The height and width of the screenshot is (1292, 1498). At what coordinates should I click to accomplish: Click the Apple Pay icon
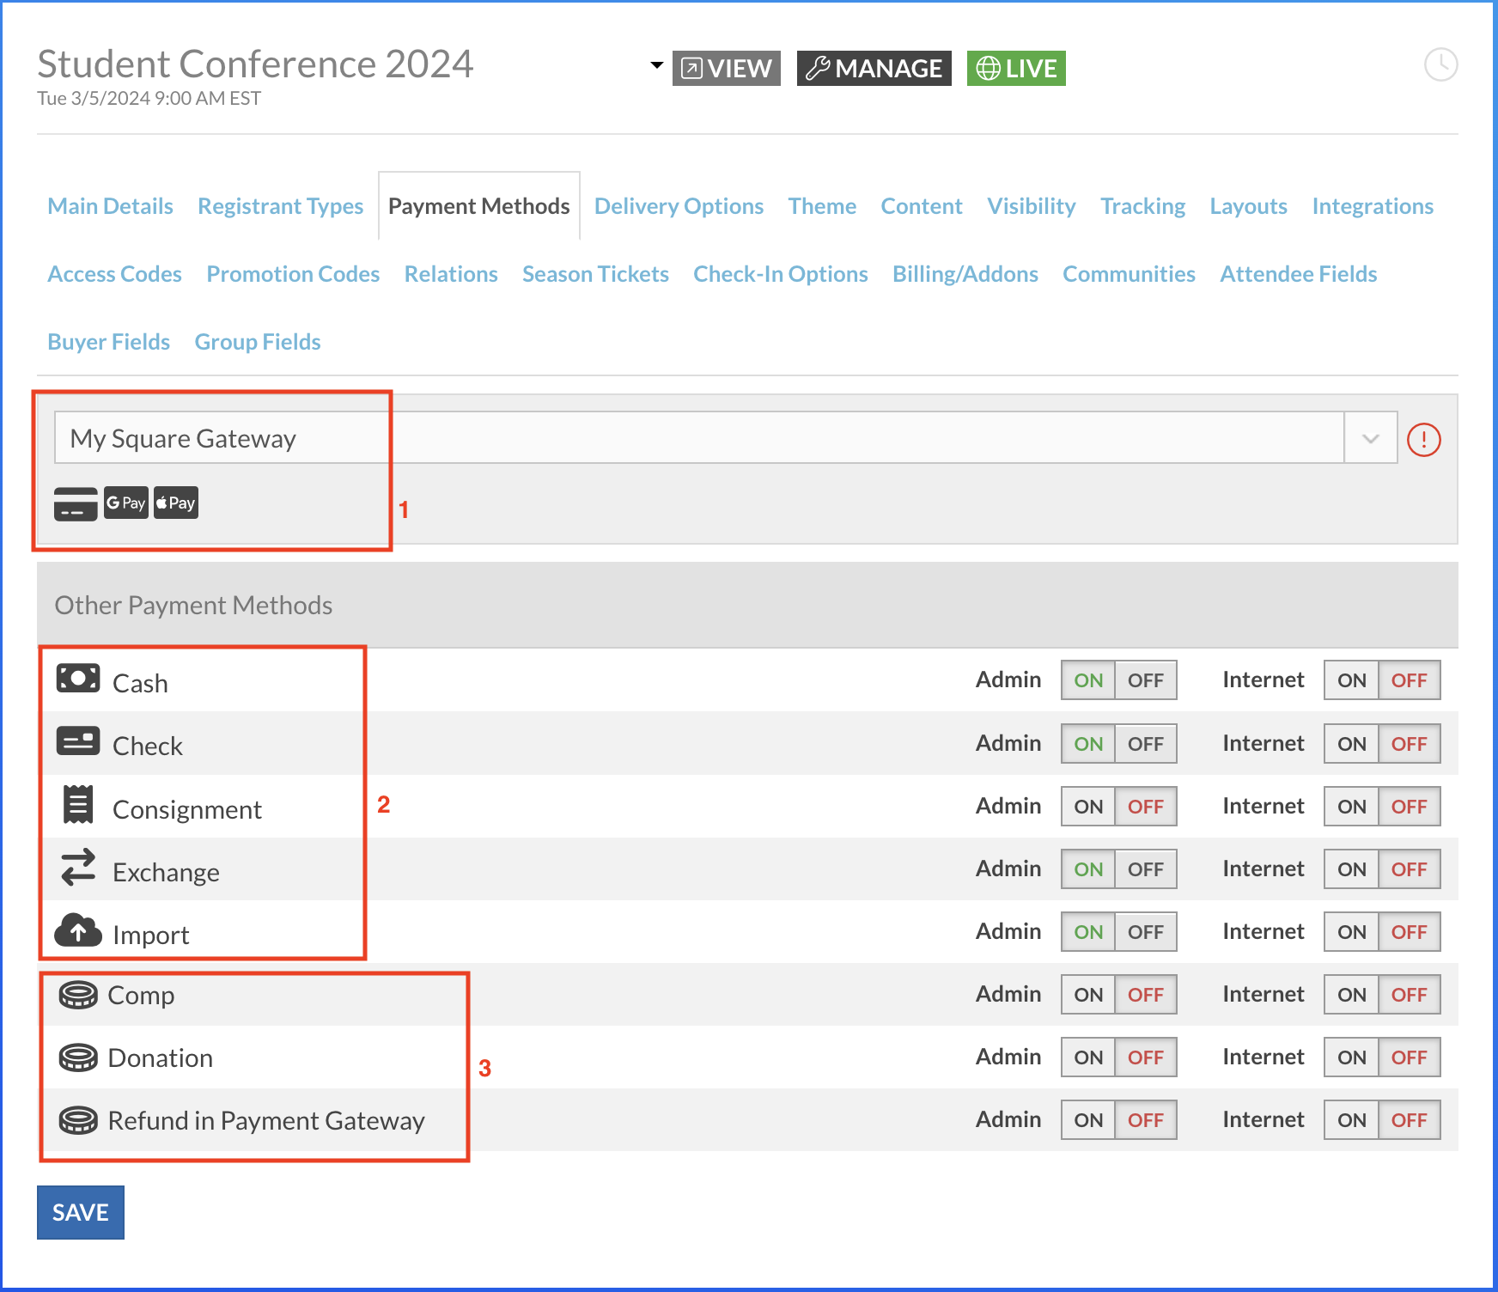pos(176,503)
